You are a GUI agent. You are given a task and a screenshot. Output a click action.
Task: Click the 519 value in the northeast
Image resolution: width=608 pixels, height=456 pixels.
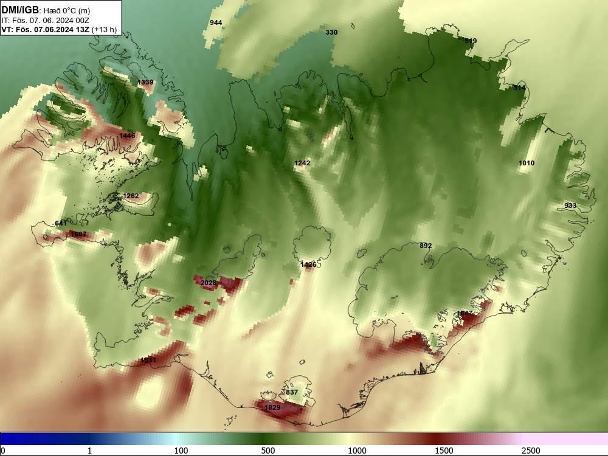coord(471,41)
